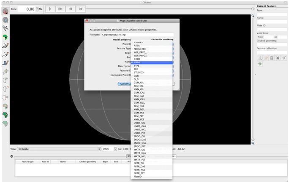
Task: Select the Measure Distance caliper tool
Action: [x=5, y=28]
